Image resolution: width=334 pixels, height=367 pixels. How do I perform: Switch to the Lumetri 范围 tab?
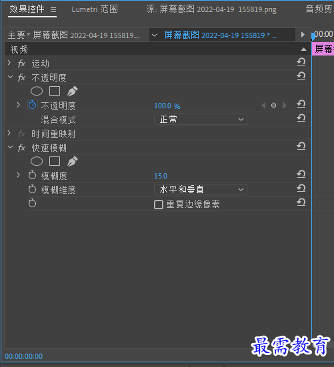pos(95,9)
